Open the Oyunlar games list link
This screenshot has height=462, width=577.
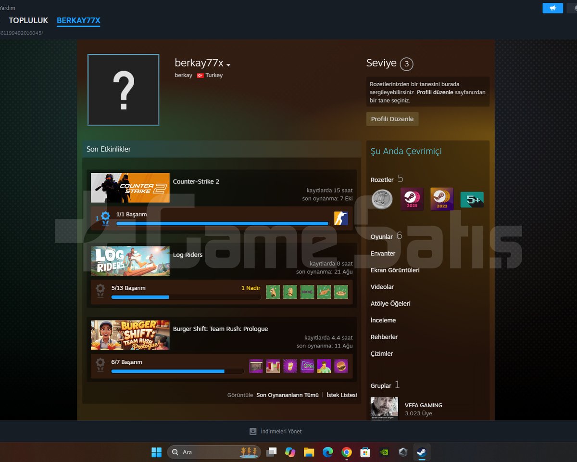[x=381, y=237]
